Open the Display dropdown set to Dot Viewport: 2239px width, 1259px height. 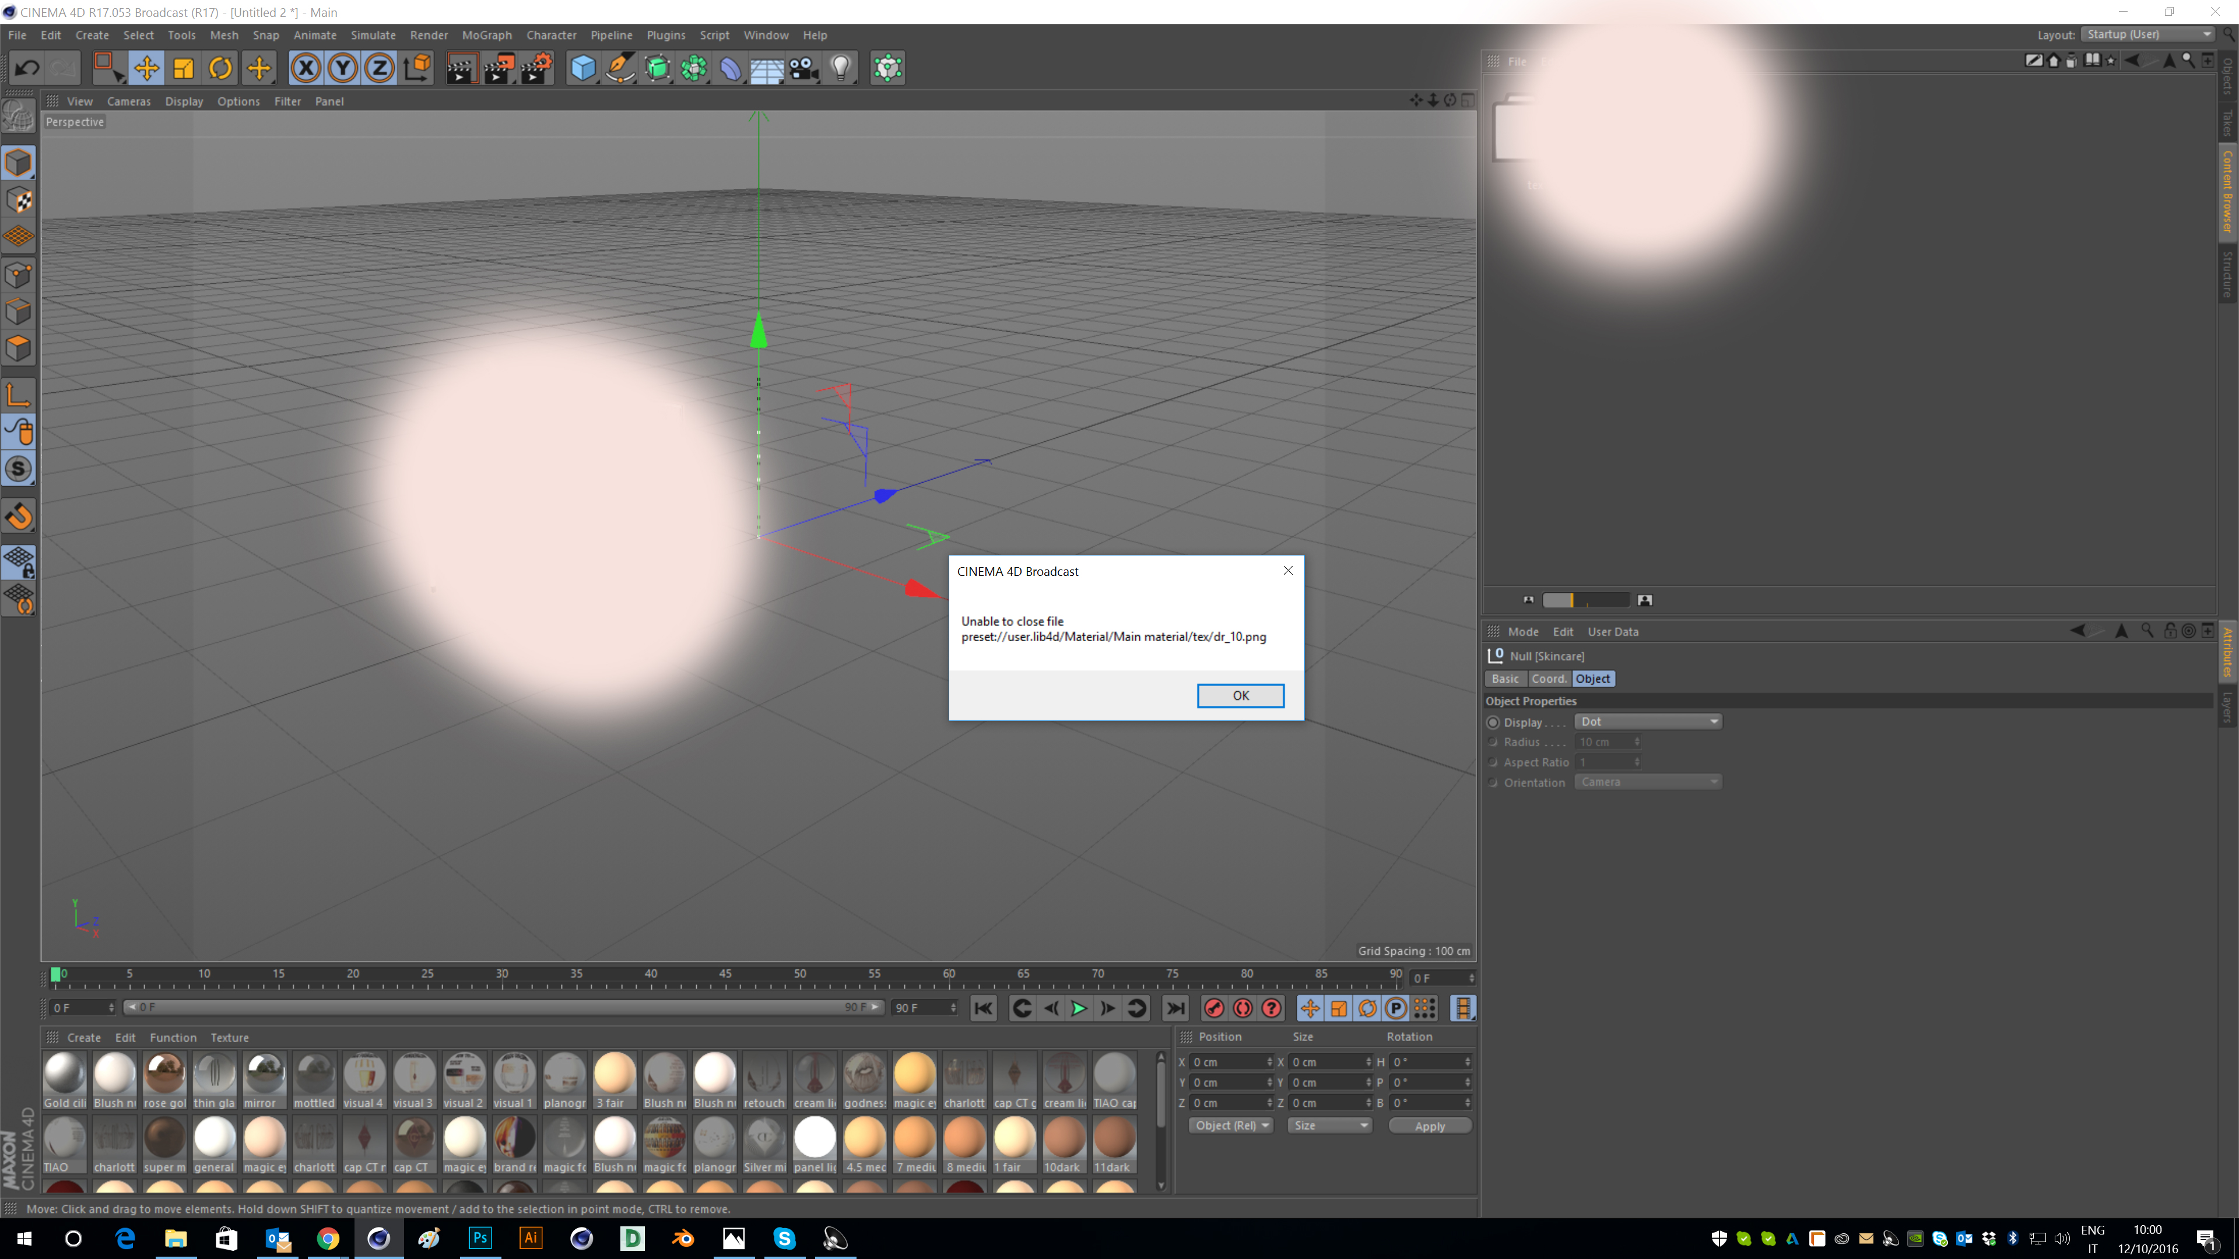(x=1648, y=721)
